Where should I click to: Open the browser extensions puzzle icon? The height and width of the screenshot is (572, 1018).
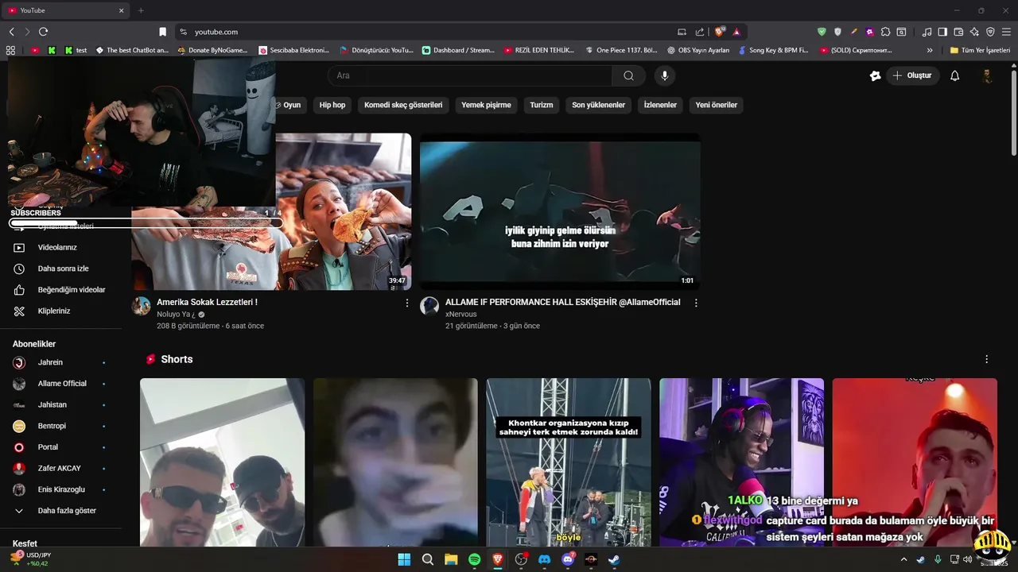885,32
